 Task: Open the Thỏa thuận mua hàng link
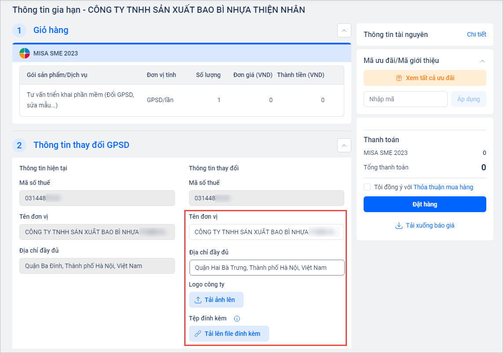[x=443, y=187]
